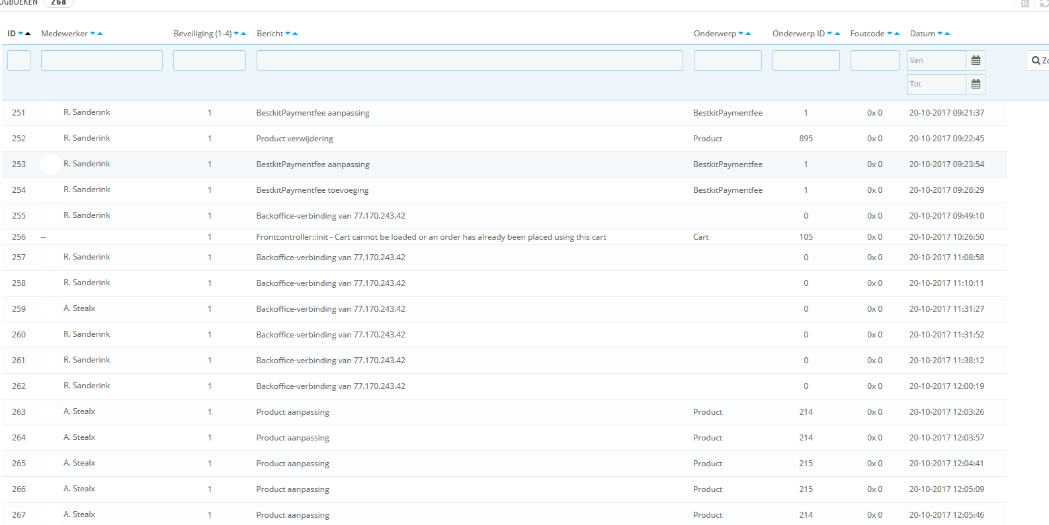Sort Onderwerp ID with the up arrow
This screenshot has height=525, width=1049.
tap(837, 34)
